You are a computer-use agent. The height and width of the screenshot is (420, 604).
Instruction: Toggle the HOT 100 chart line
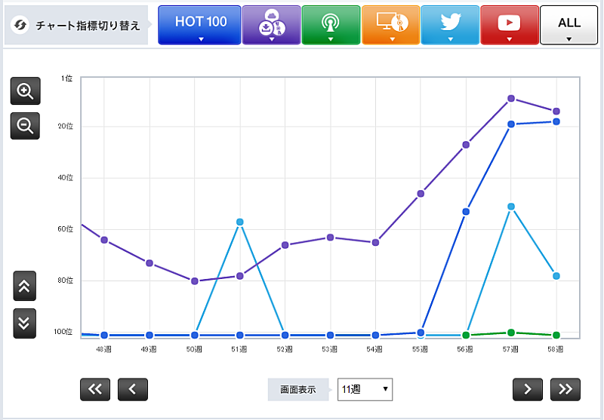click(x=200, y=26)
